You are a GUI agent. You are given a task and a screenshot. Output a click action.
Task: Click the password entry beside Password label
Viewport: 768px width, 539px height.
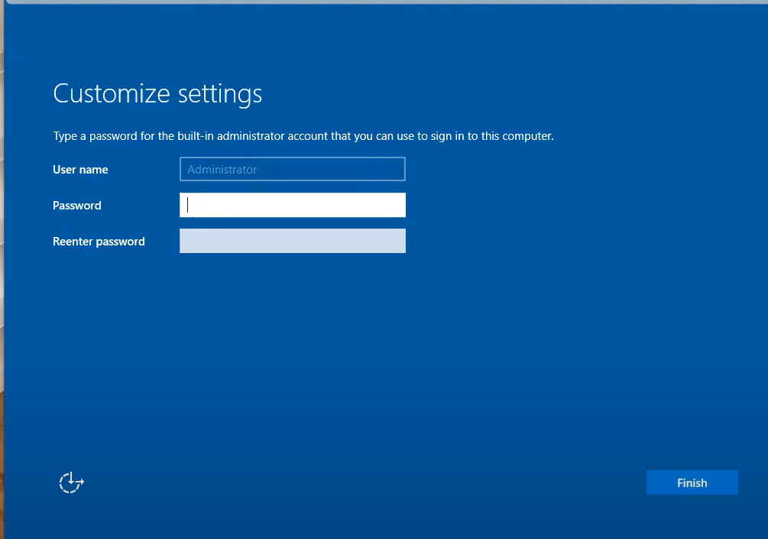pos(292,205)
